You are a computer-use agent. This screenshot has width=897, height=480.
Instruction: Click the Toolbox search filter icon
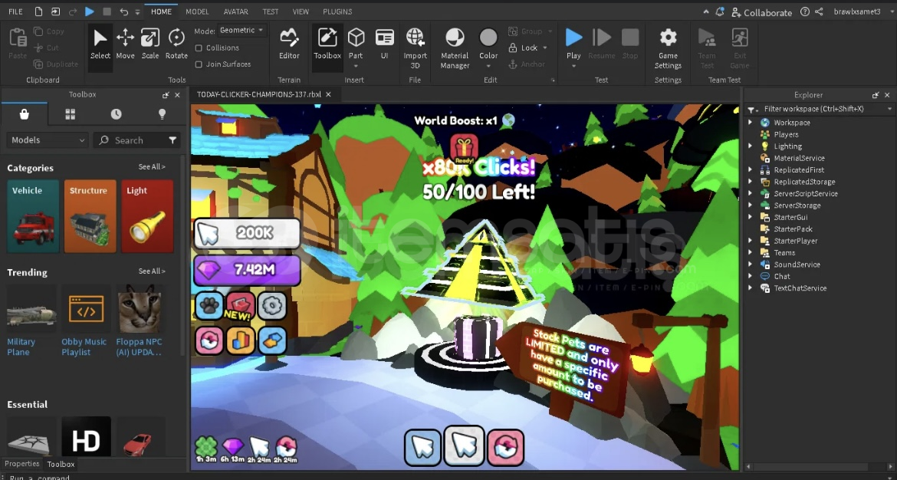click(x=172, y=140)
